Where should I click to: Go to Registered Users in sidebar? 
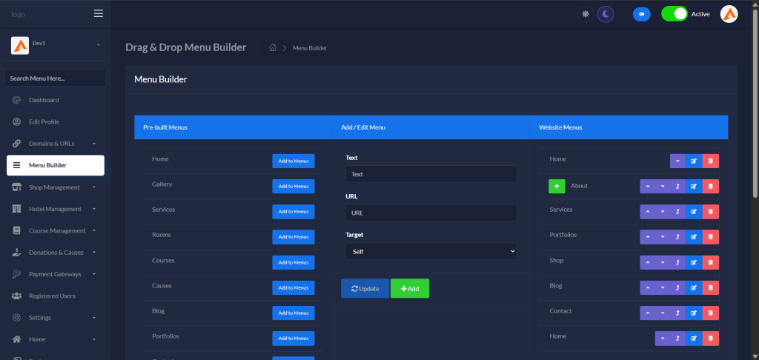(x=52, y=296)
